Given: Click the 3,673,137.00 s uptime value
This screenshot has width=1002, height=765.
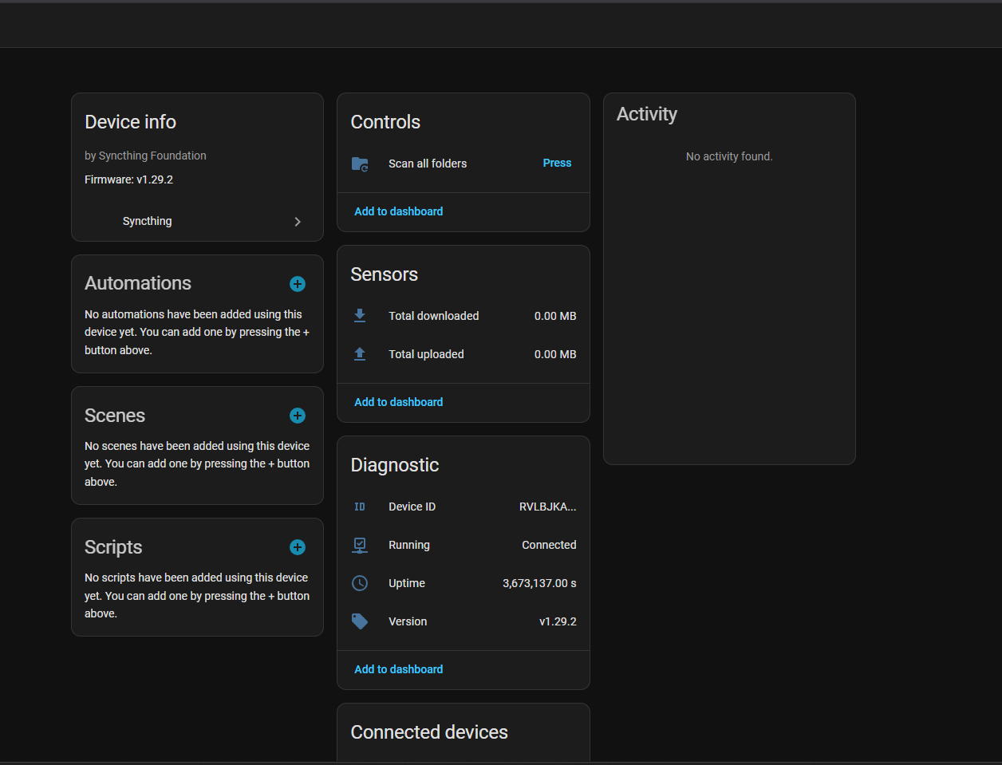Looking at the screenshot, I should tap(539, 583).
